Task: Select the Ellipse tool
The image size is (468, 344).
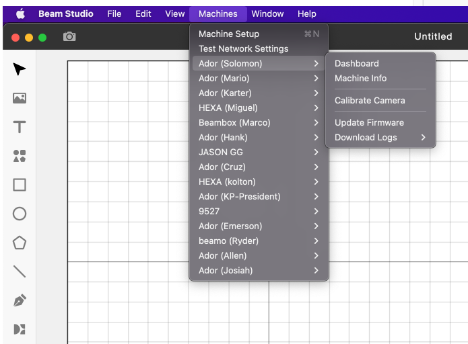Action: [20, 214]
